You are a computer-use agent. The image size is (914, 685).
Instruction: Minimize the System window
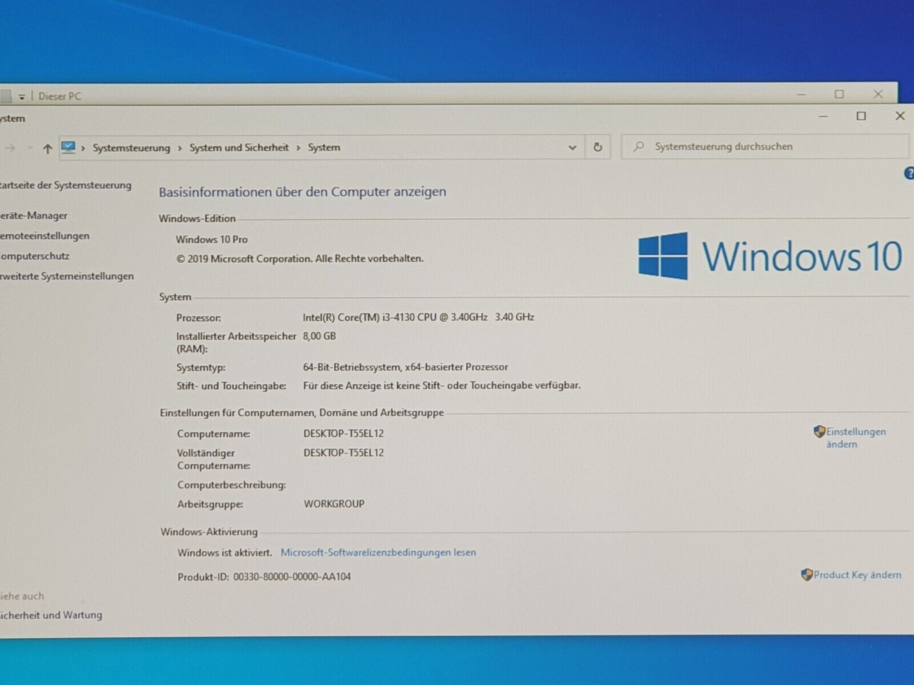(823, 116)
